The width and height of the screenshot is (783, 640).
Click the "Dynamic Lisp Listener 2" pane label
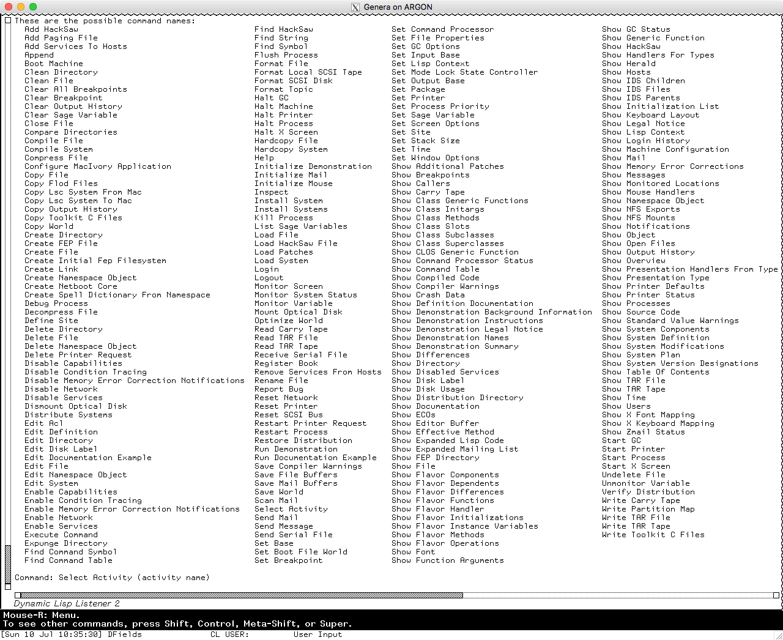coord(67,603)
